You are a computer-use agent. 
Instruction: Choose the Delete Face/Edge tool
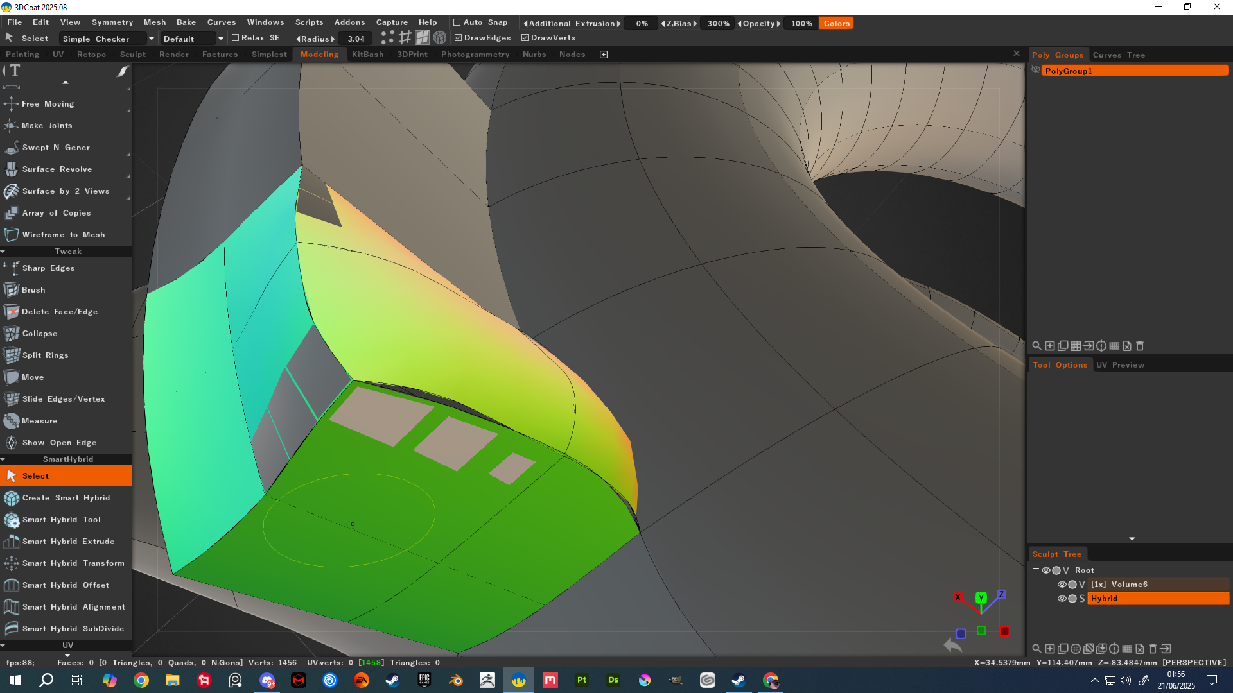pos(59,312)
